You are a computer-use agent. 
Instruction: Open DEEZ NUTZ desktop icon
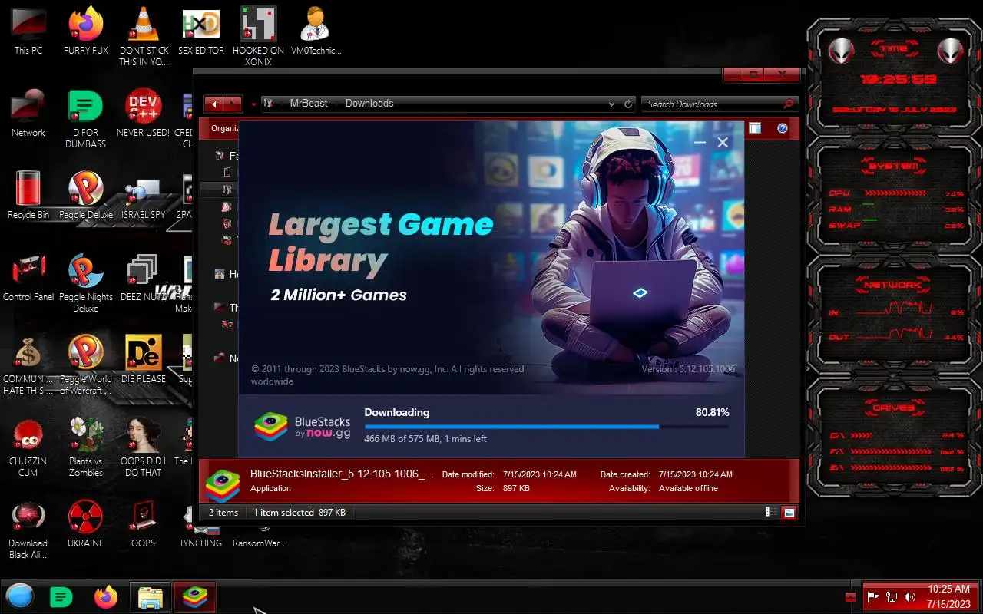click(x=143, y=278)
